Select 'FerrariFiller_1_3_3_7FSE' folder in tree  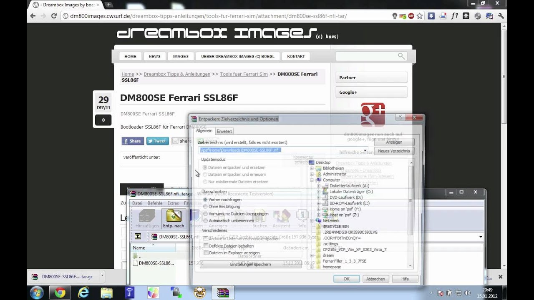(344, 261)
